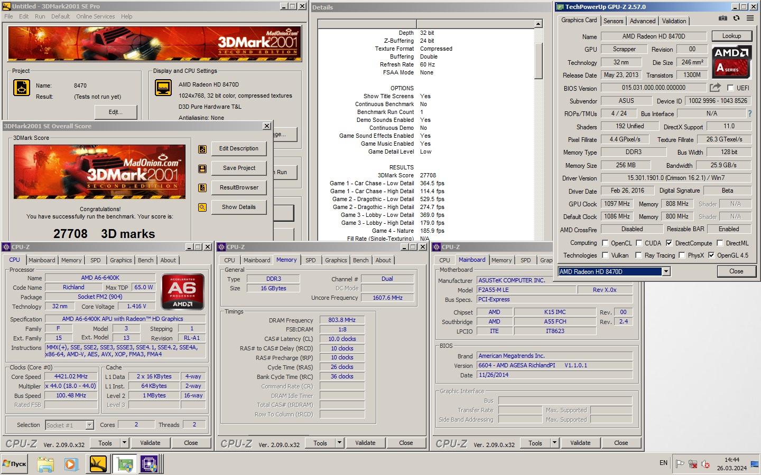Toggle the DirectCompute checkbox
This screenshot has width=761, height=475.
click(669, 243)
